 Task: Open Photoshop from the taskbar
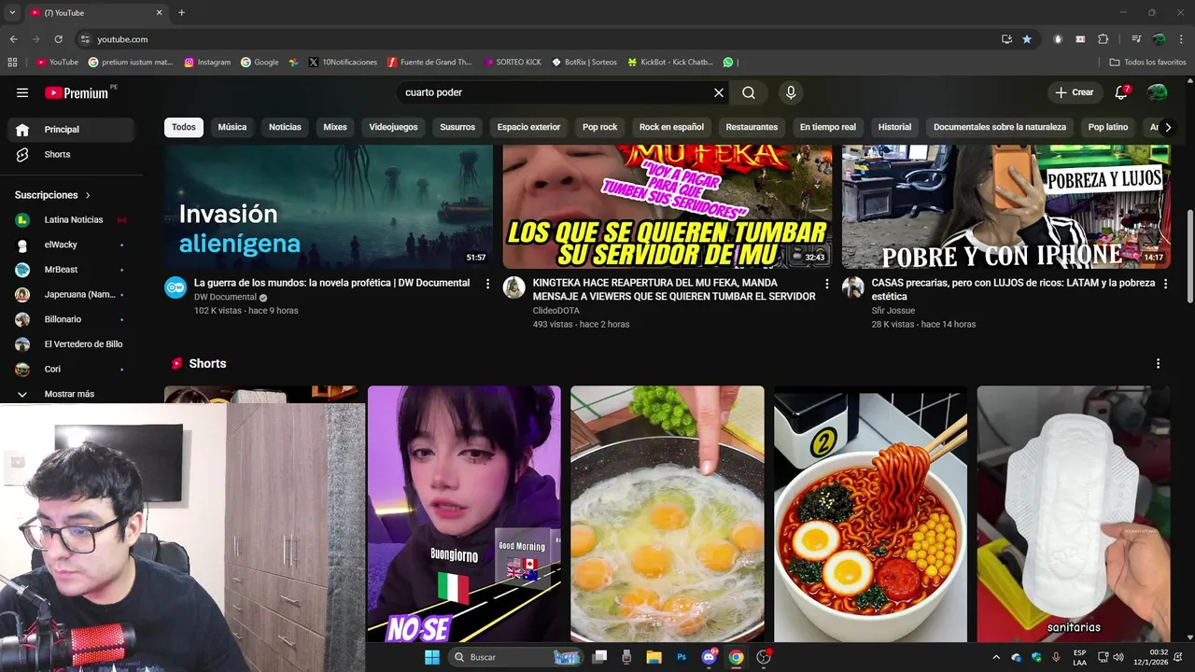[682, 657]
